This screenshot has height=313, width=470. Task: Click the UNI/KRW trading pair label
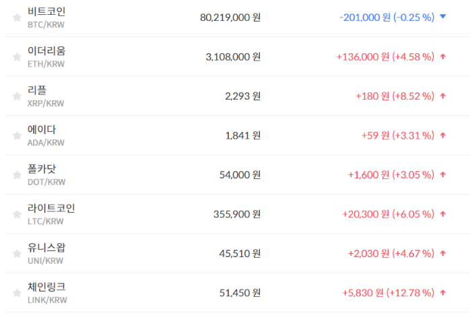tap(46, 260)
